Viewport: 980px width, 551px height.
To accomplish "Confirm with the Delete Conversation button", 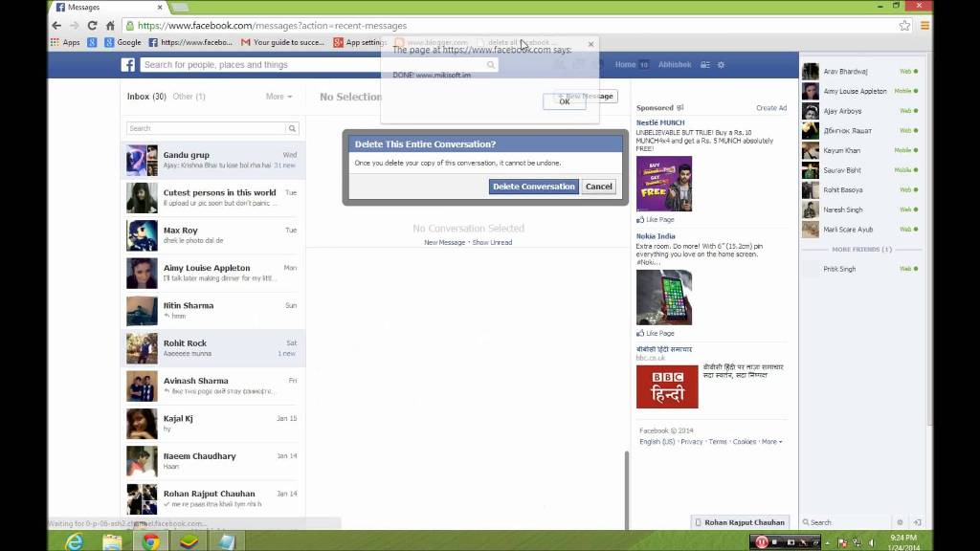I will coord(533,187).
